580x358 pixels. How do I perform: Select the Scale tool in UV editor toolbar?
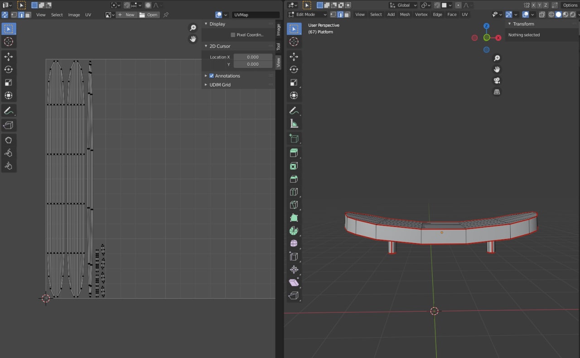(8, 82)
